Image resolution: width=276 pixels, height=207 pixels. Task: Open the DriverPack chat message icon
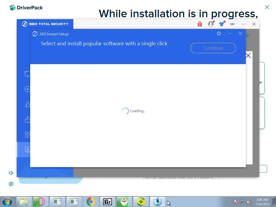(x=11, y=184)
